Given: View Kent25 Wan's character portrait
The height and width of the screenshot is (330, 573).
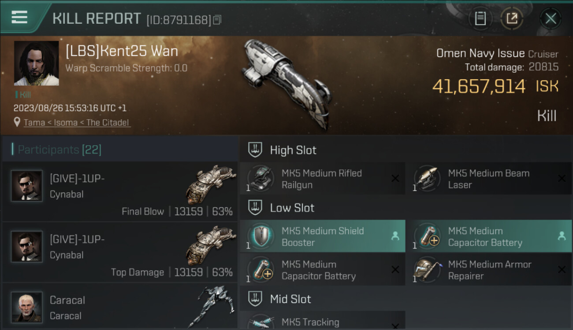Looking at the screenshot, I should [x=37, y=63].
